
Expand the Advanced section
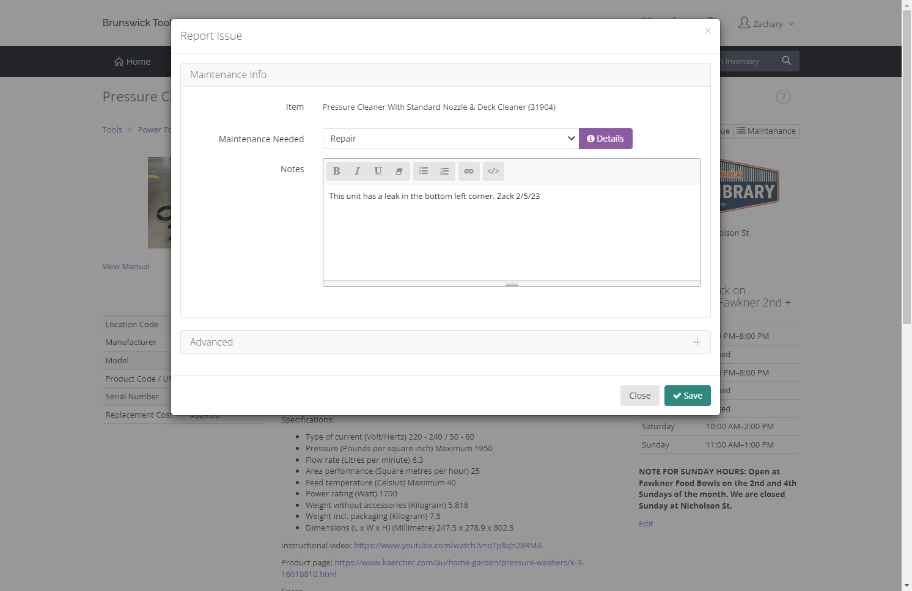click(x=446, y=343)
